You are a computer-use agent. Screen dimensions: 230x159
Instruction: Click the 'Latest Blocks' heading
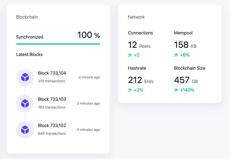(x=29, y=54)
